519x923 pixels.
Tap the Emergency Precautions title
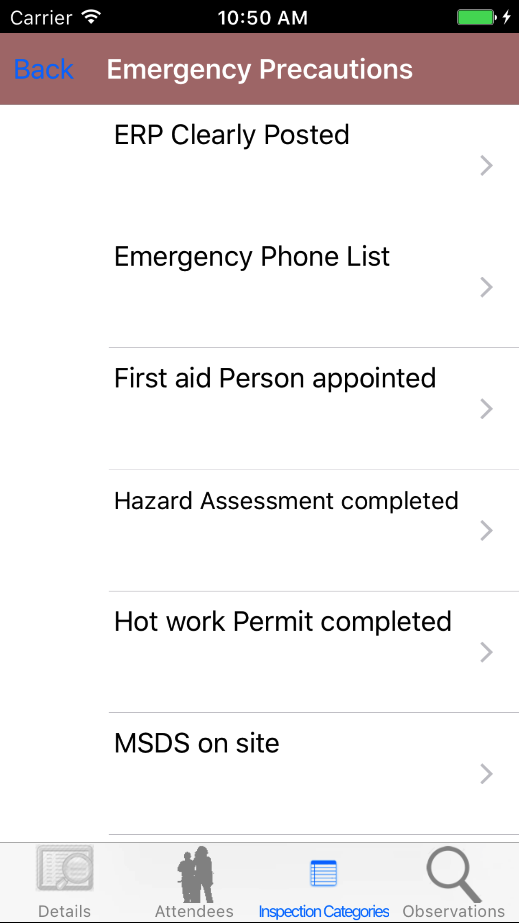pyautogui.click(x=259, y=69)
